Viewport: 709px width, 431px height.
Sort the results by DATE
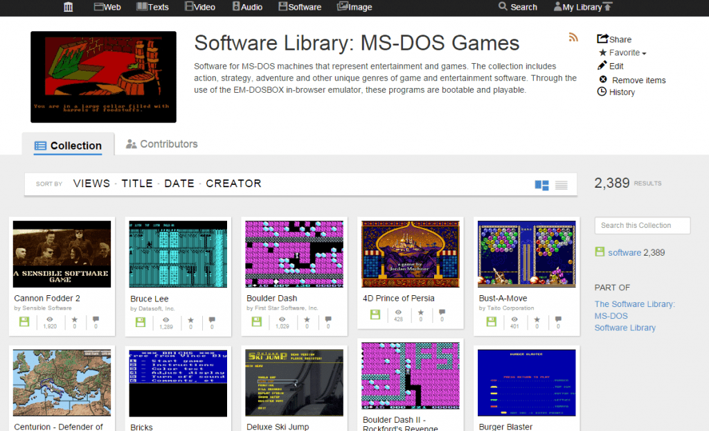click(x=179, y=184)
